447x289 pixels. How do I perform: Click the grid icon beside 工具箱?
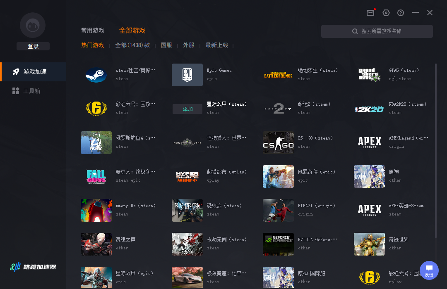click(x=16, y=91)
